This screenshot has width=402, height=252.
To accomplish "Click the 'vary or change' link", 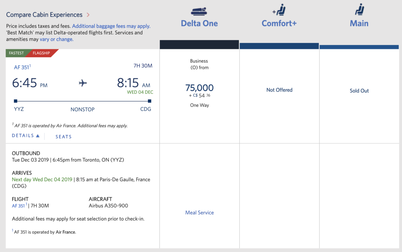I will (56, 39).
